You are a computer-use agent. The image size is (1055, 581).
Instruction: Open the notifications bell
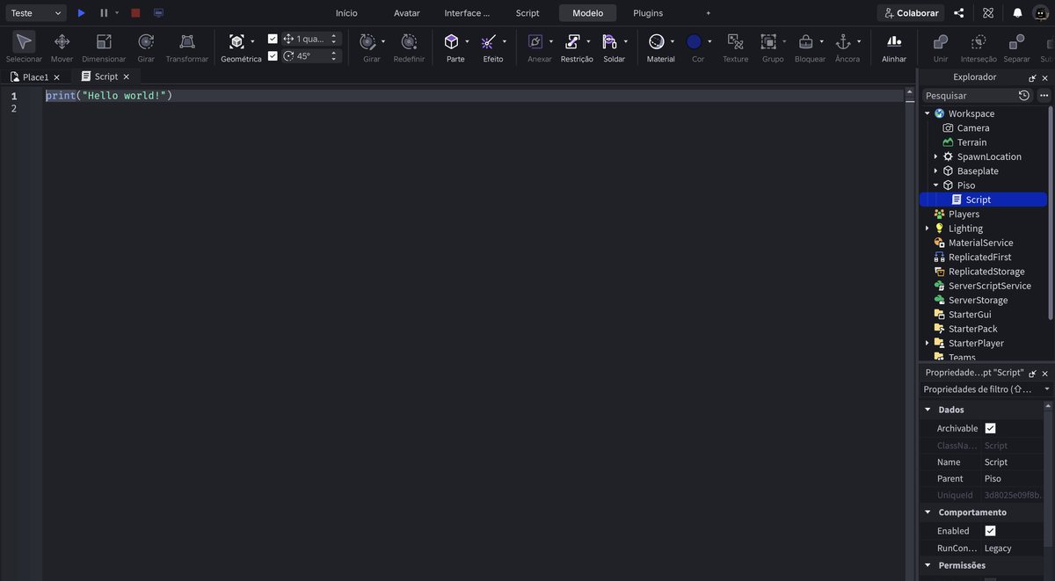click(x=1017, y=13)
